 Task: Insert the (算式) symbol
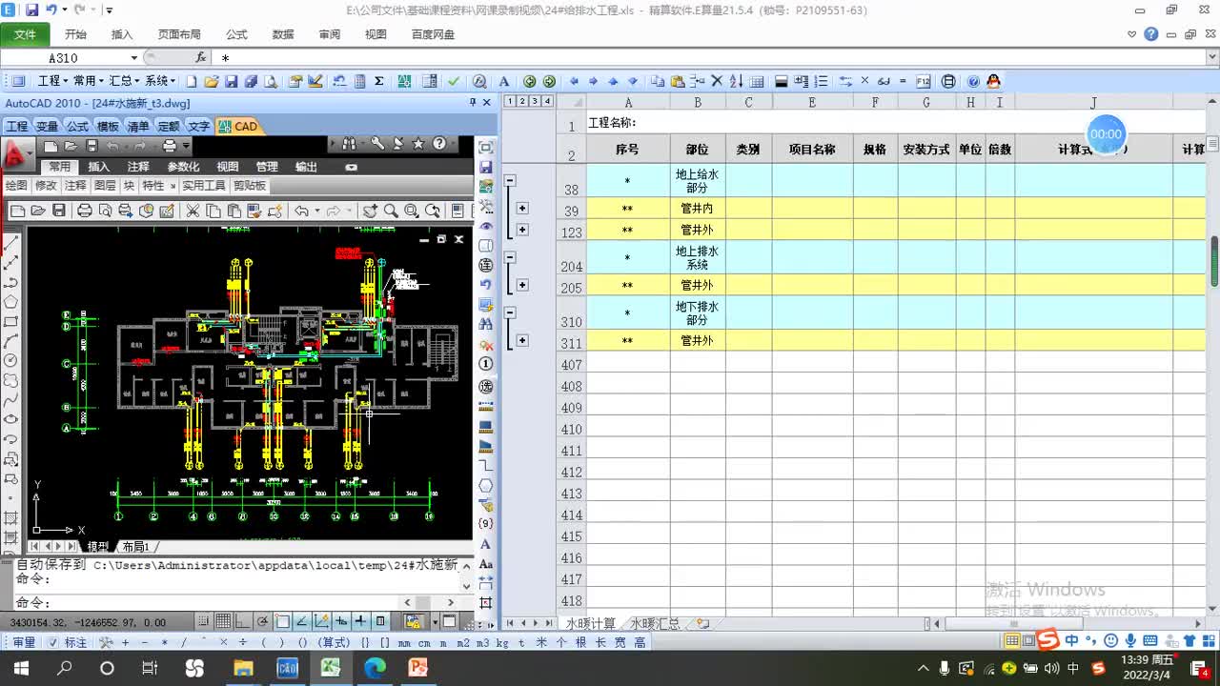point(334,642)
